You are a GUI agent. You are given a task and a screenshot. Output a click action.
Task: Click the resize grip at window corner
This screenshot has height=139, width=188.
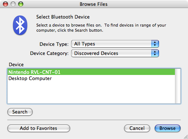click(x=186, y=137)
